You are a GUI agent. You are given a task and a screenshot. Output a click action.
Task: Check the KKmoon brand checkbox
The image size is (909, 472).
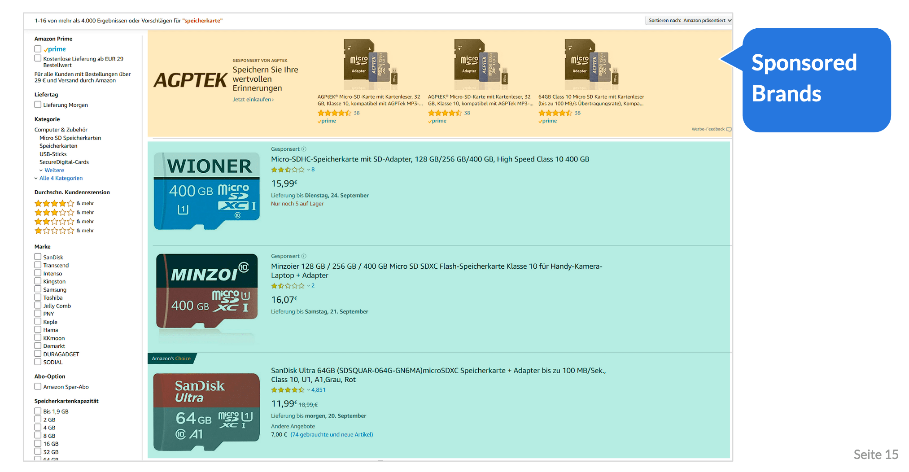38,337
